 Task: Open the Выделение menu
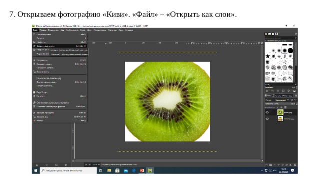[x=53, y=30]
